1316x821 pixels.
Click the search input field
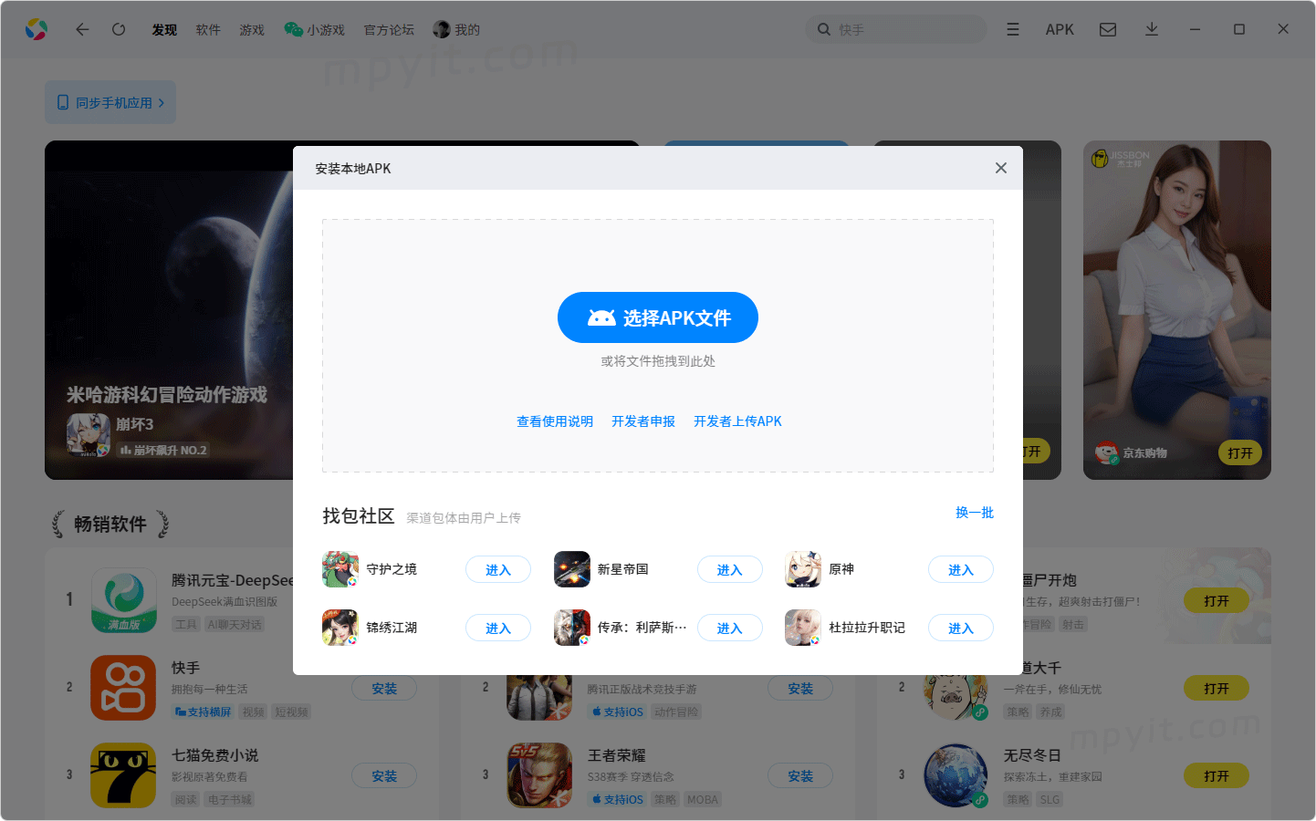click(896, 29)
